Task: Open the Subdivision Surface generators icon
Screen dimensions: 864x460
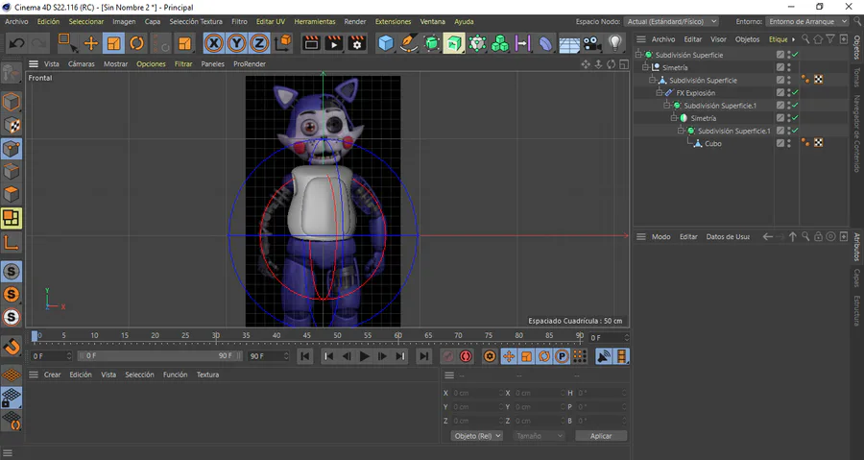Action: [432, 43]
